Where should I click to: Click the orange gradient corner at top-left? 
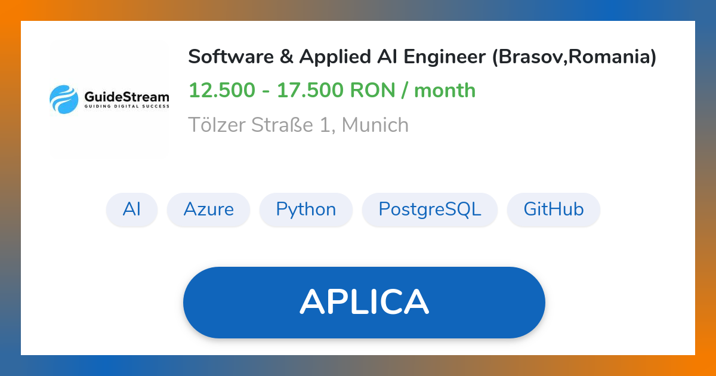[9, 9]
